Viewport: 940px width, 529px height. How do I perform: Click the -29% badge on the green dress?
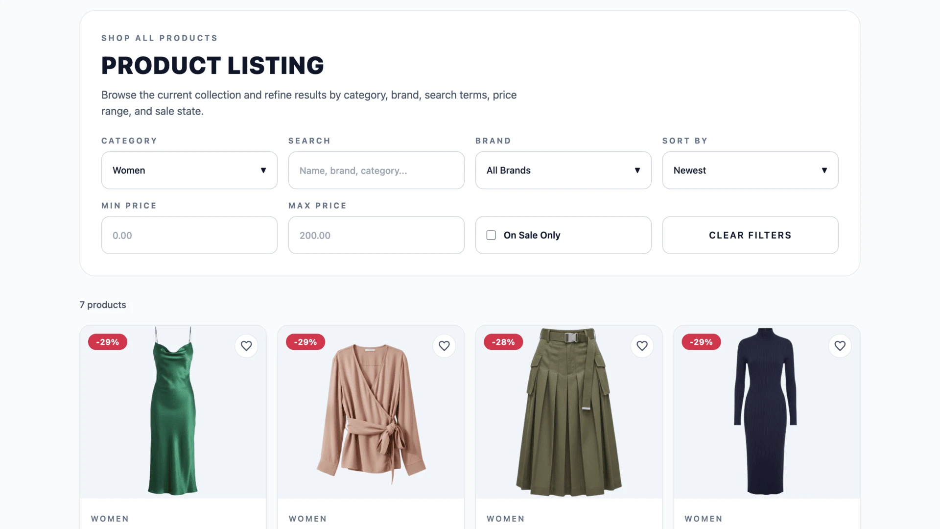pos(108,342)
